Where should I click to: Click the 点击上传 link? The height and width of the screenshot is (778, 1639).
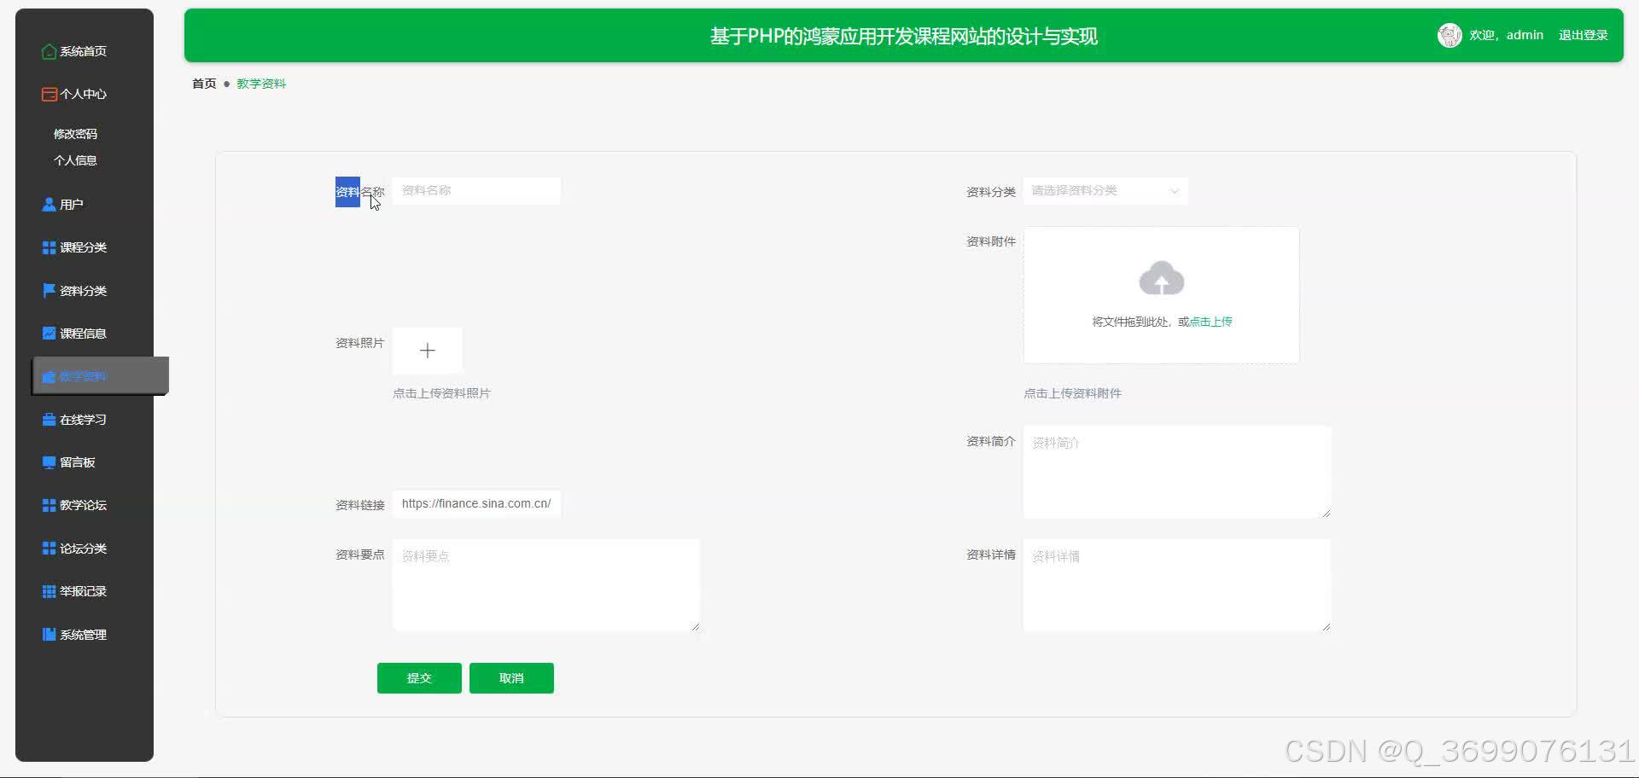[x=1210, y=322]
